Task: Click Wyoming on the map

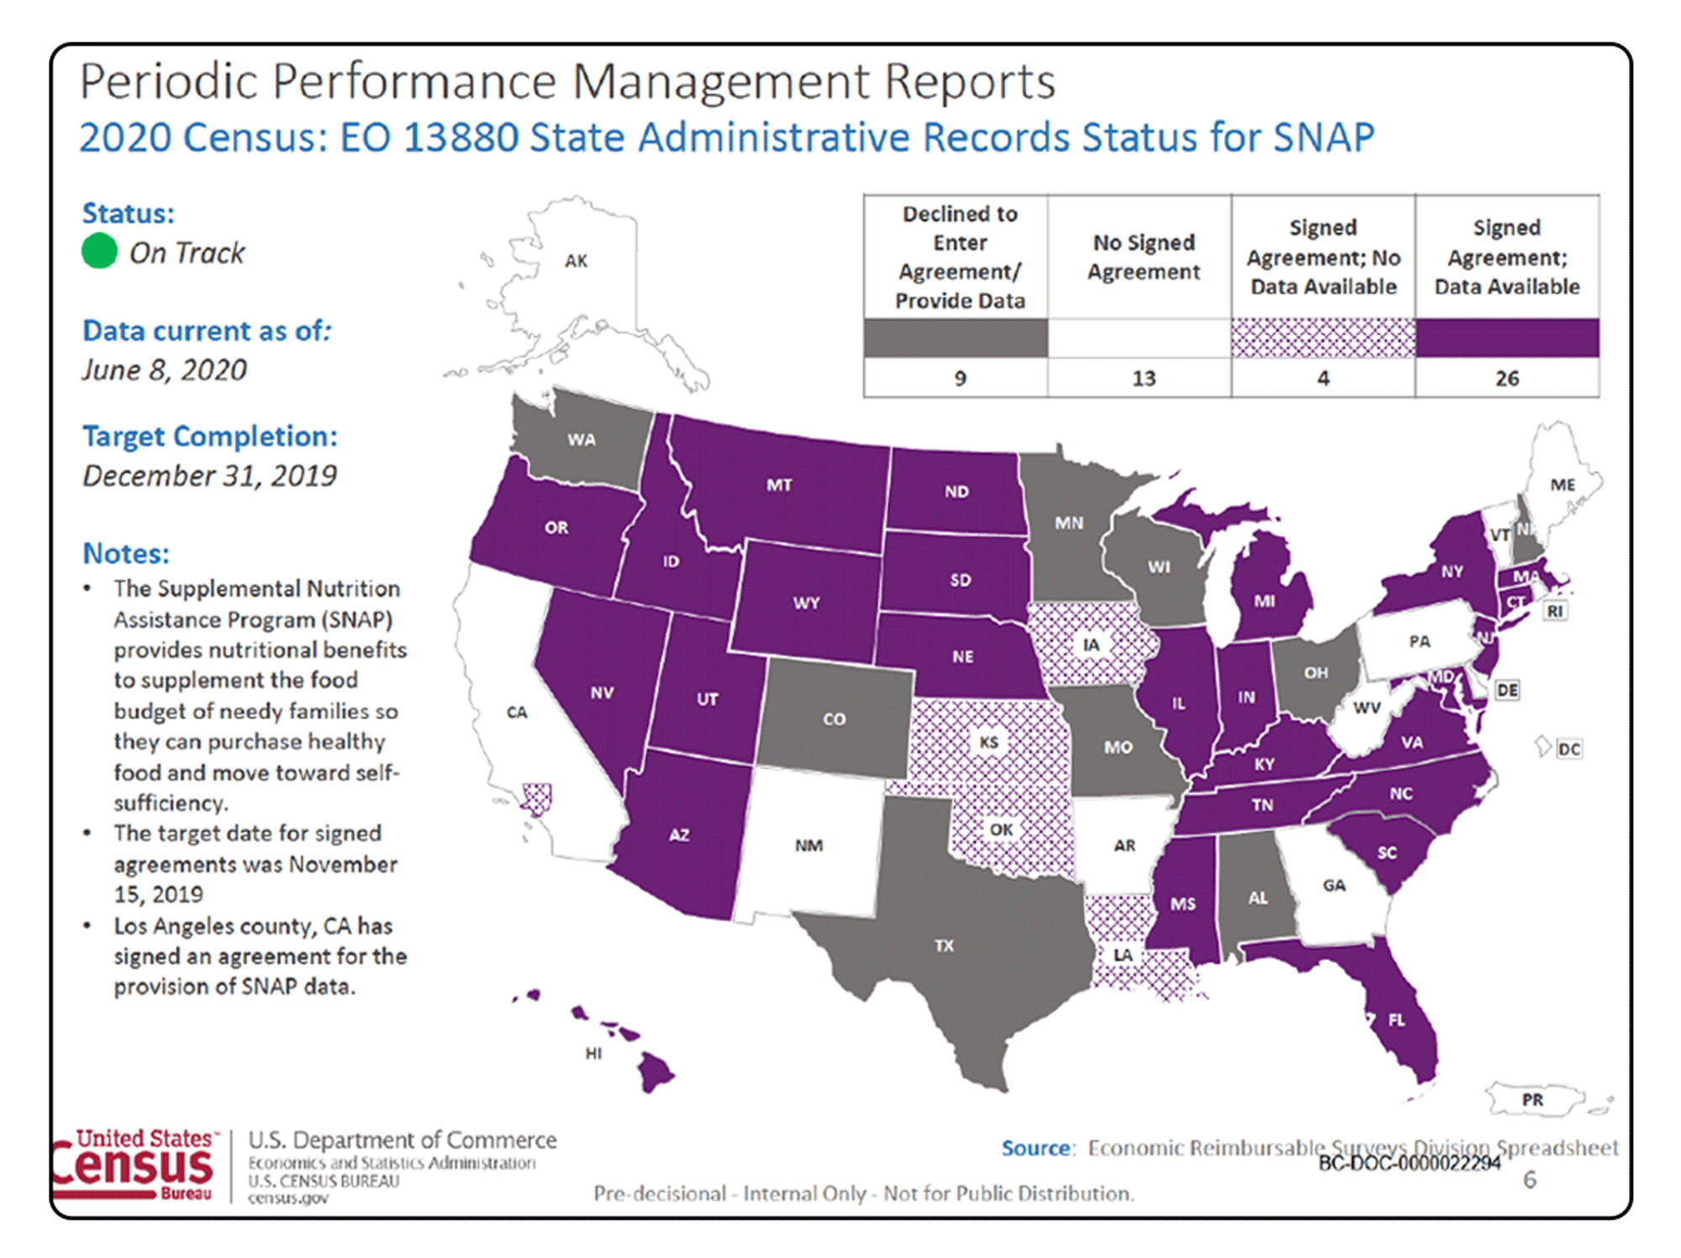Action: pyautogui.click(x=805, y=602)
